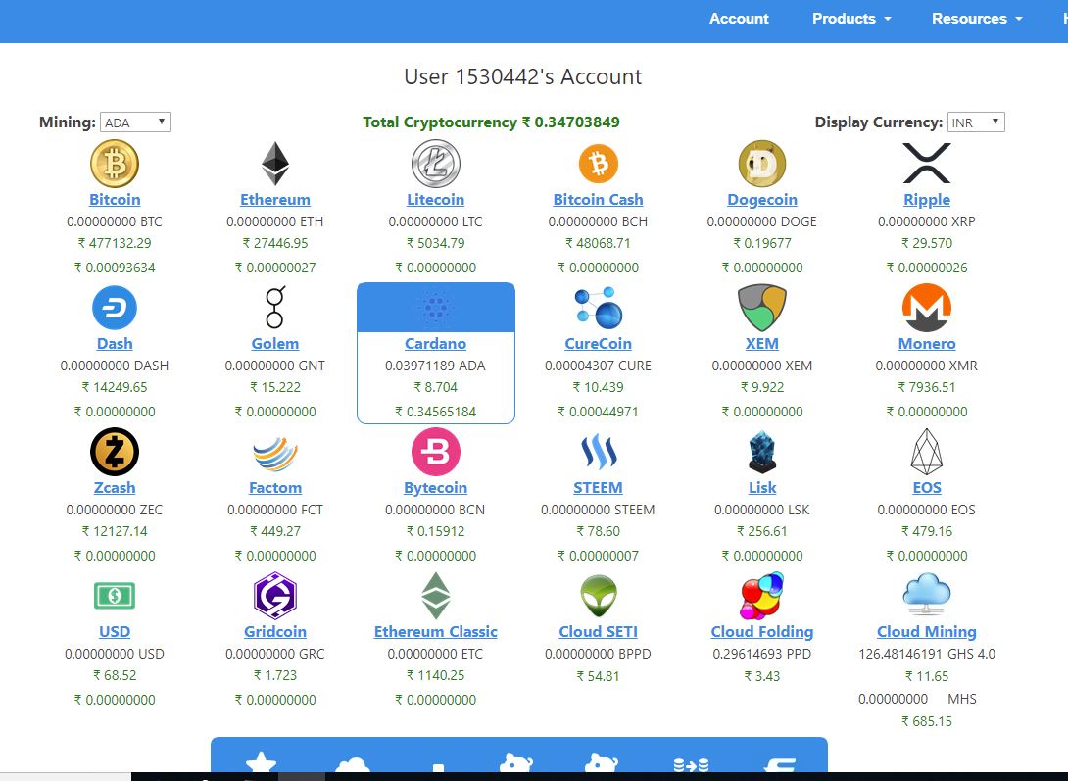Visit the EOS link

pyautogui.click(x=926, y=488)
